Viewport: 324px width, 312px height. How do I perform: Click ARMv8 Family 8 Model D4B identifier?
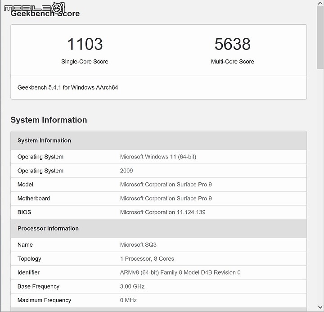(x=180, y=272)
